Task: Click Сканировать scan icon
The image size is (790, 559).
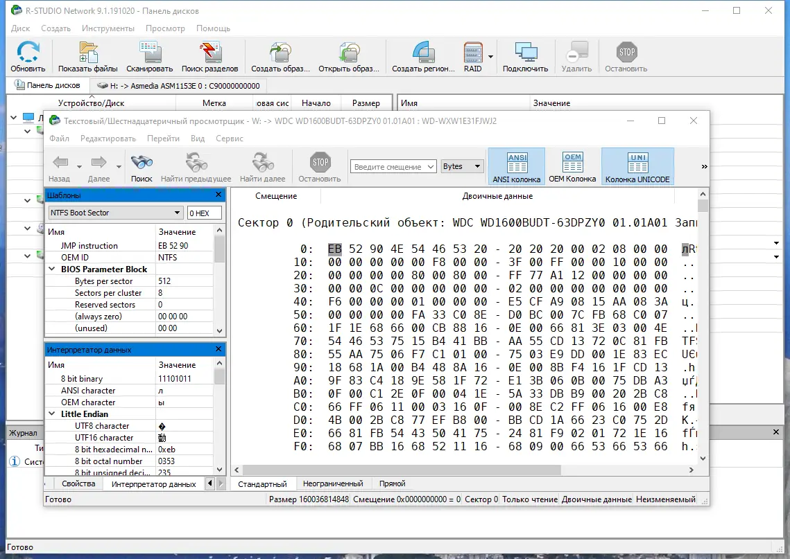Action: pyautogui.click(x=150, y=53)
